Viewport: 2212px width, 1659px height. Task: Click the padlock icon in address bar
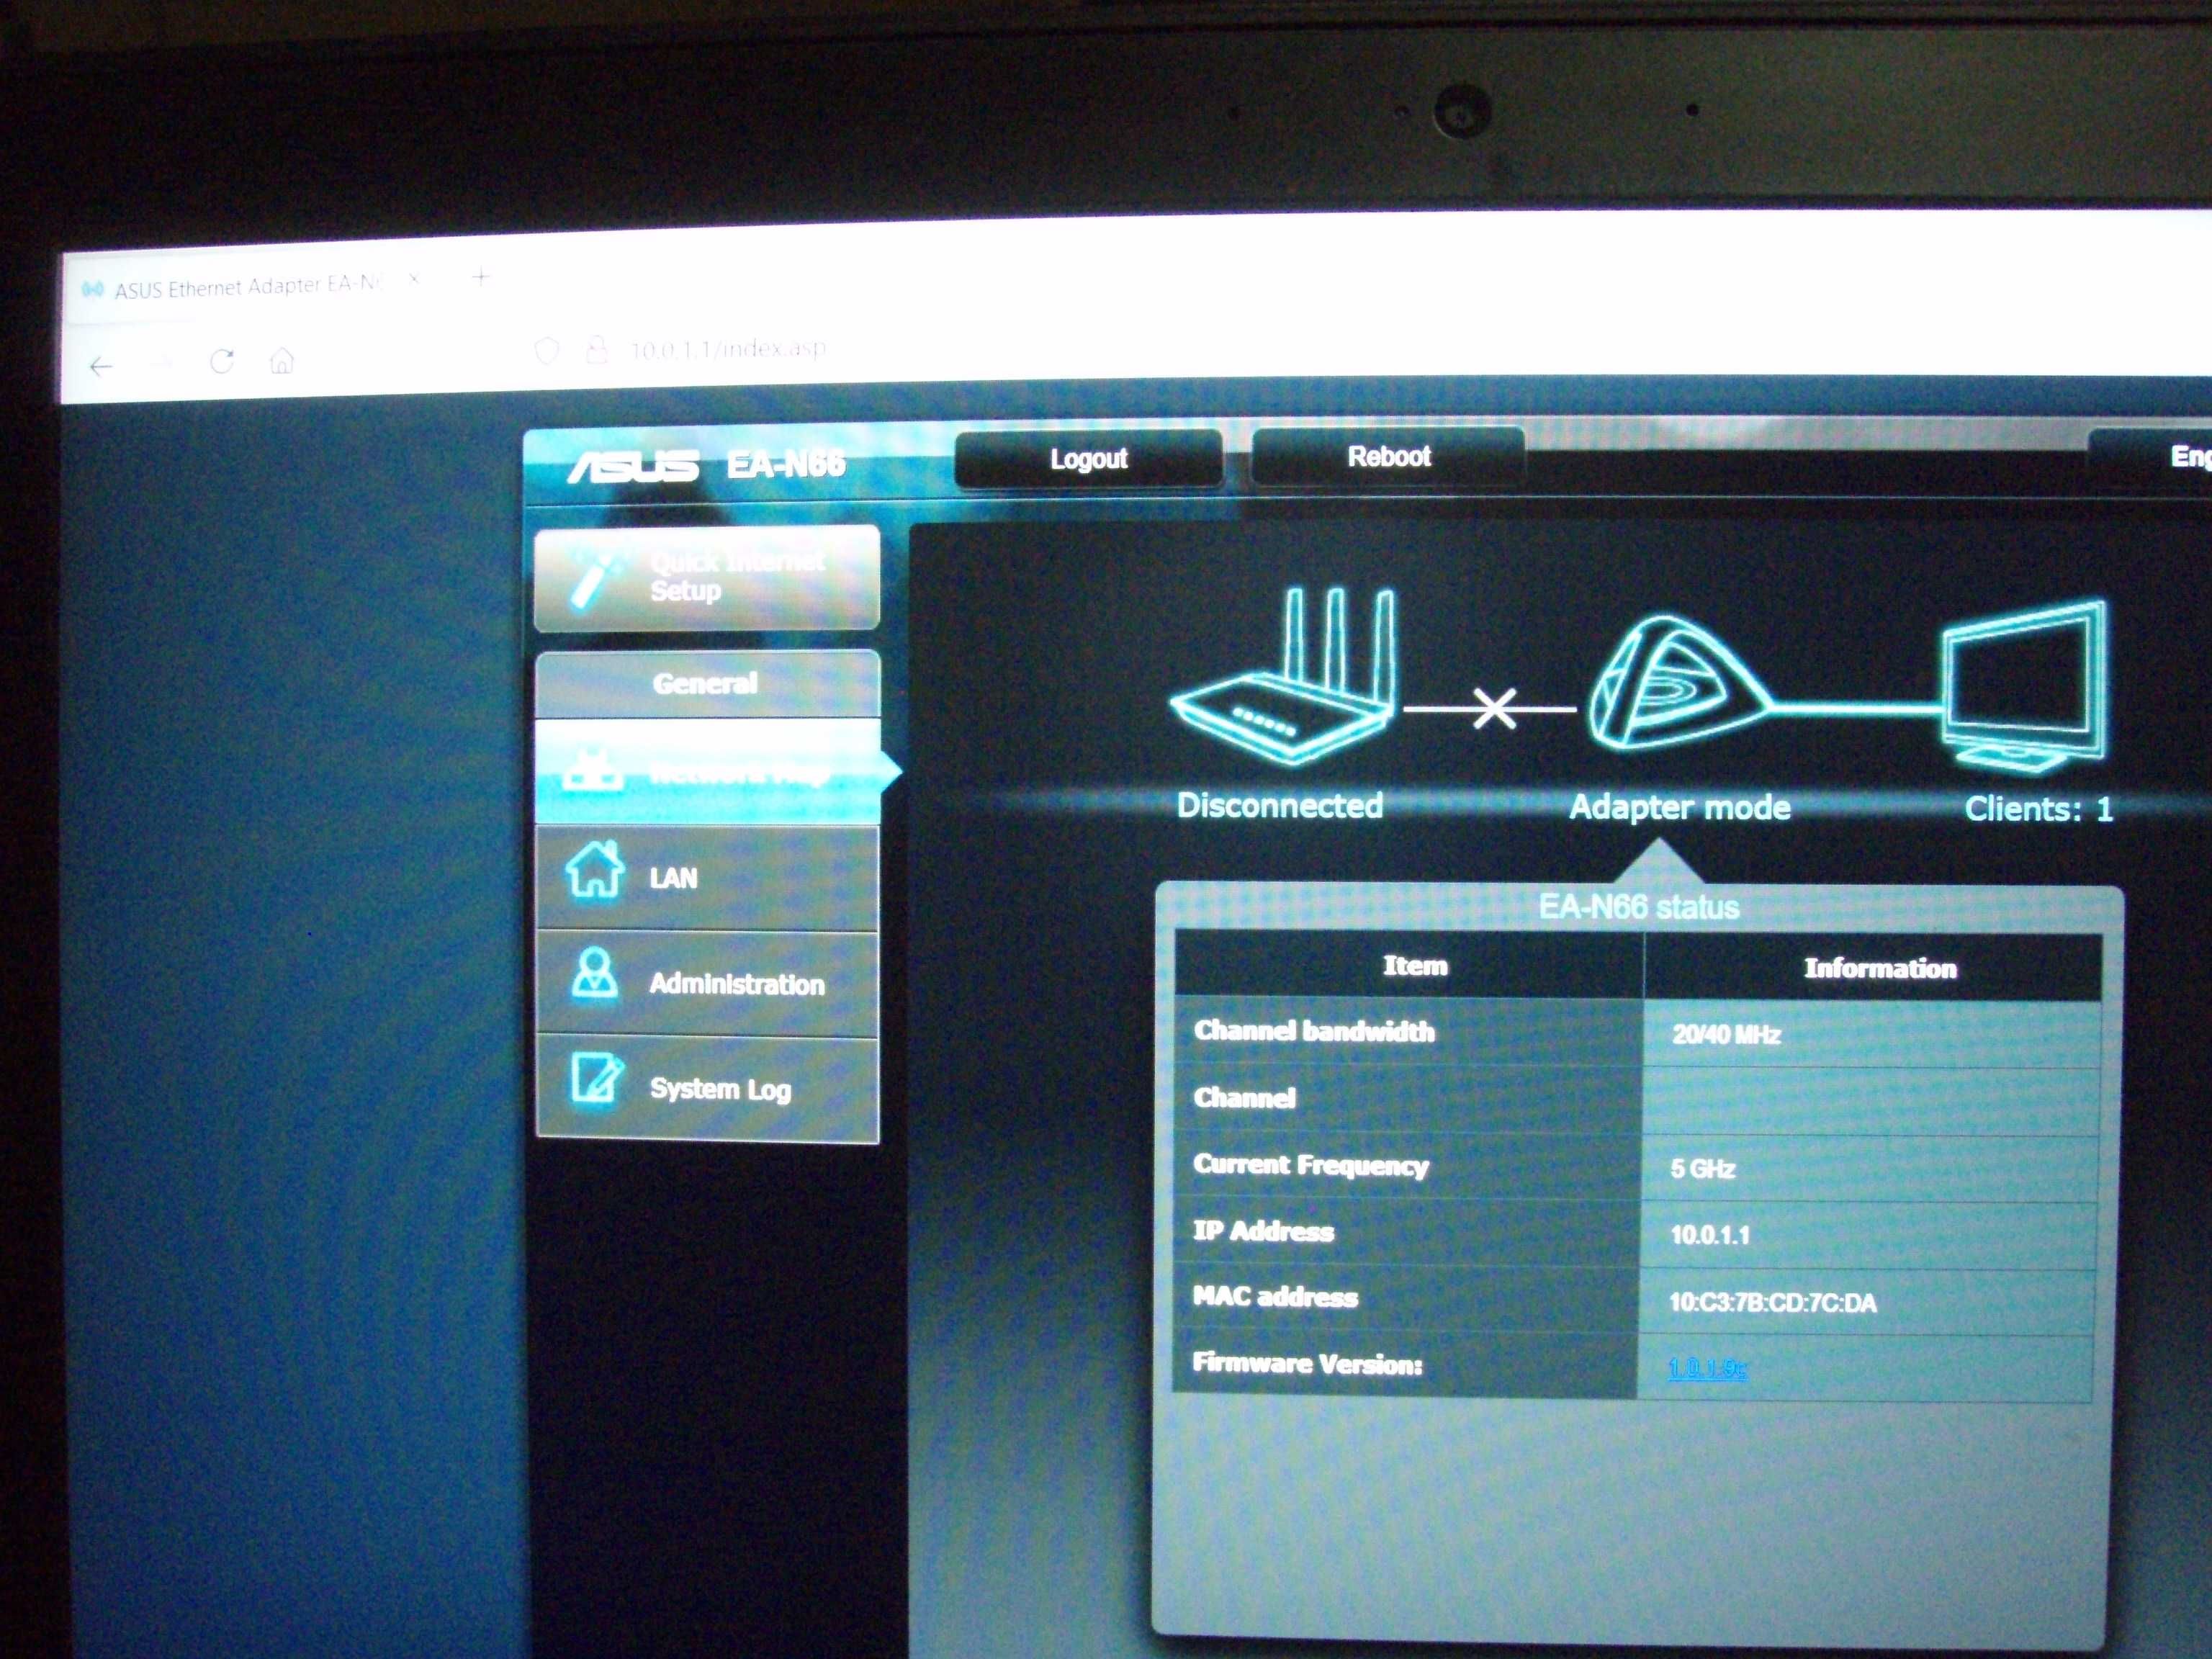tap(596, 349)
